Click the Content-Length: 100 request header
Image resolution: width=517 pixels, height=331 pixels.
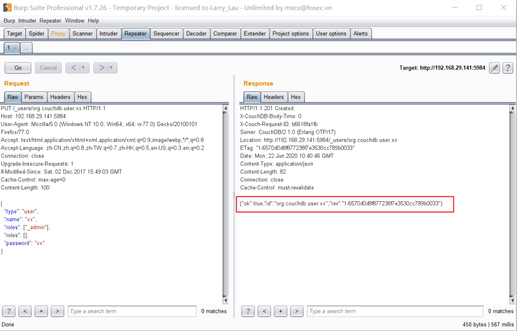click(25, 188)
